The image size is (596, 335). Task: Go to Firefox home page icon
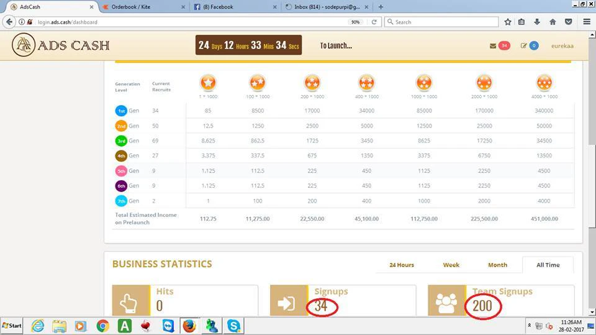(x=553, y=22)
